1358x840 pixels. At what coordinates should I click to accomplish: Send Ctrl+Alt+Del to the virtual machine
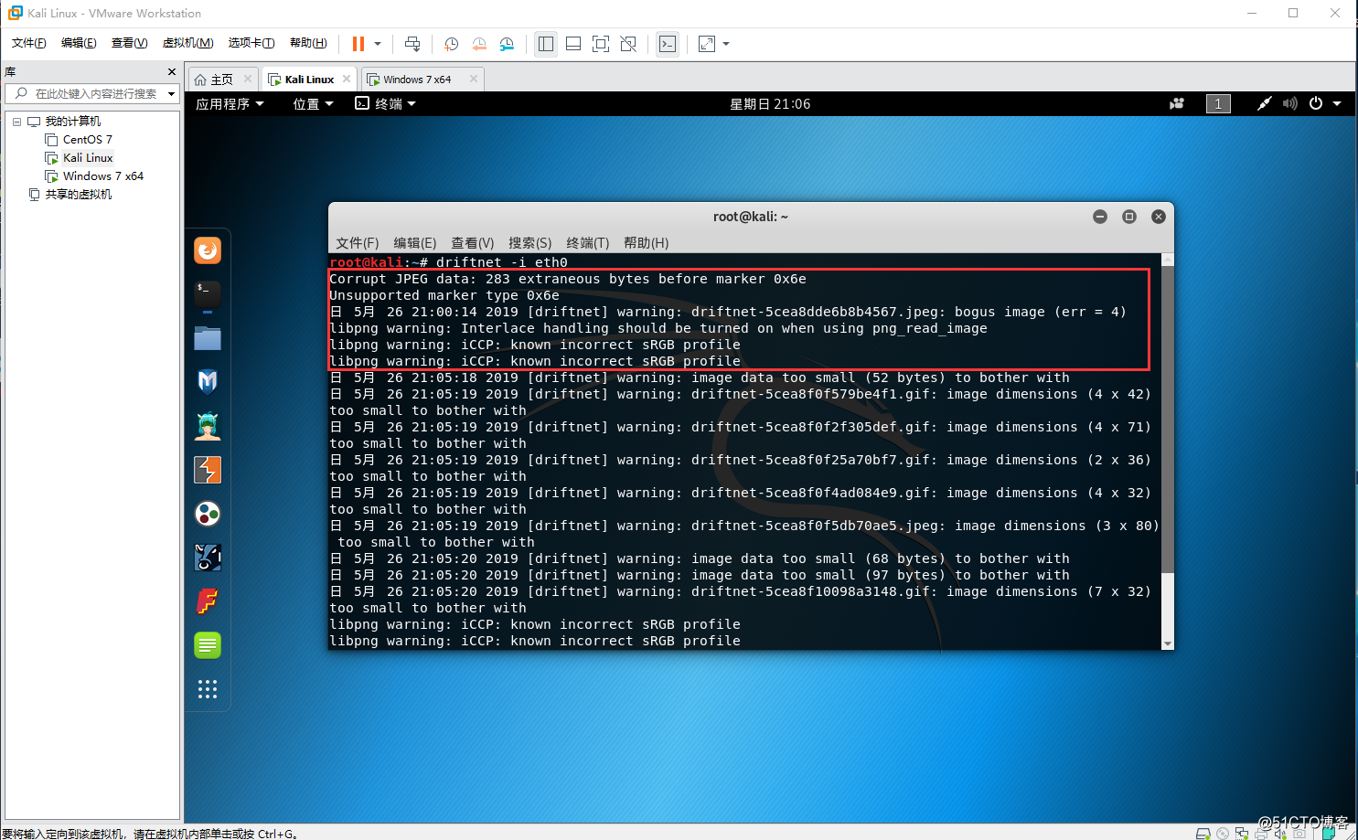(x=412, y=44)
